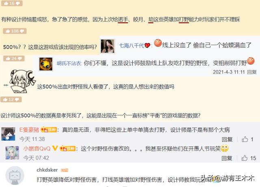Open 七海八千代's avatar photo
260x187 pixels.
pyautogui.click(x=108, y=46)
